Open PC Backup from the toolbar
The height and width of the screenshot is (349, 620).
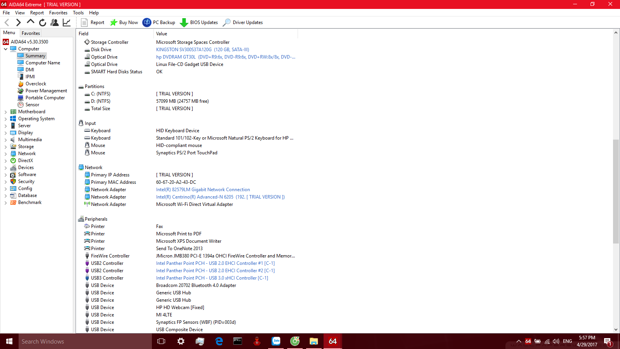coord(159,22)
